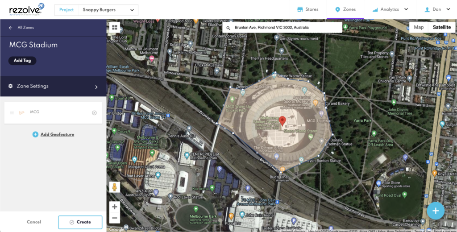Click the back arrow beside All Zones
Viewport: 457px width, 232px height.
point(11,28)
